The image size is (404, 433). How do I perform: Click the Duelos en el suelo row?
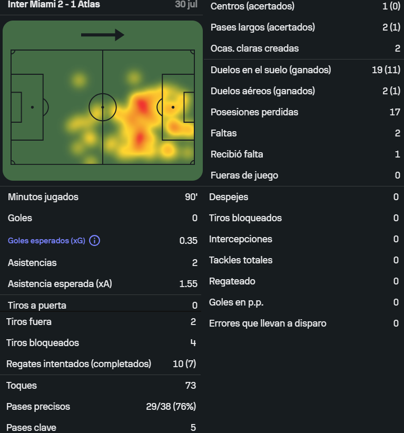coord(305,70)
